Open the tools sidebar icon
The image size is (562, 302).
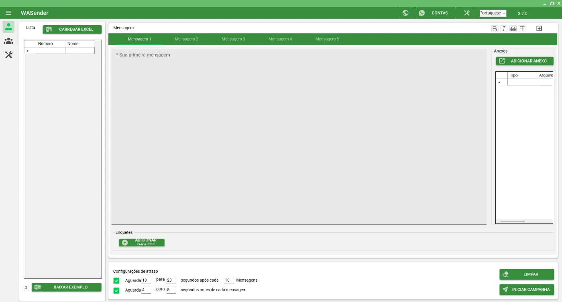pyautogui.click(x=8, y=55)
